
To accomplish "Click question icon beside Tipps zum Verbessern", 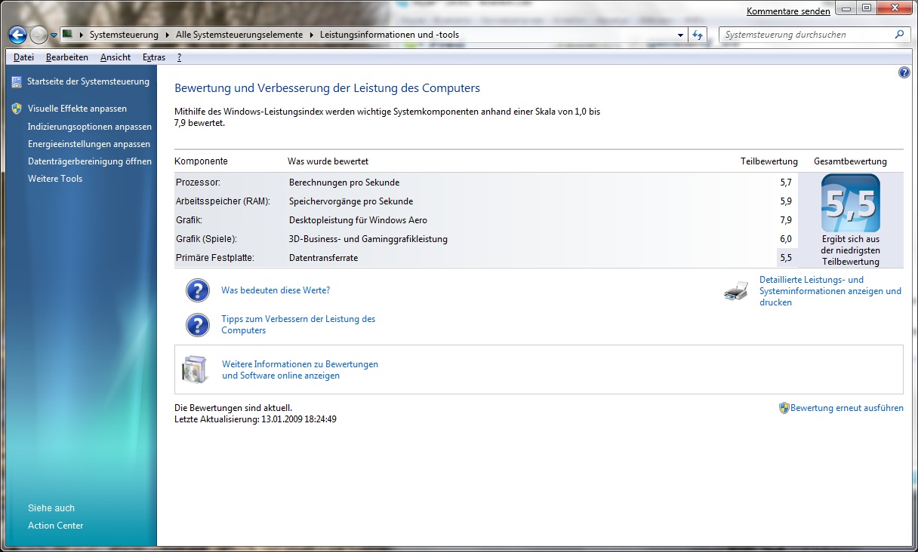I will pyautogui.click(x=197, y=325).
